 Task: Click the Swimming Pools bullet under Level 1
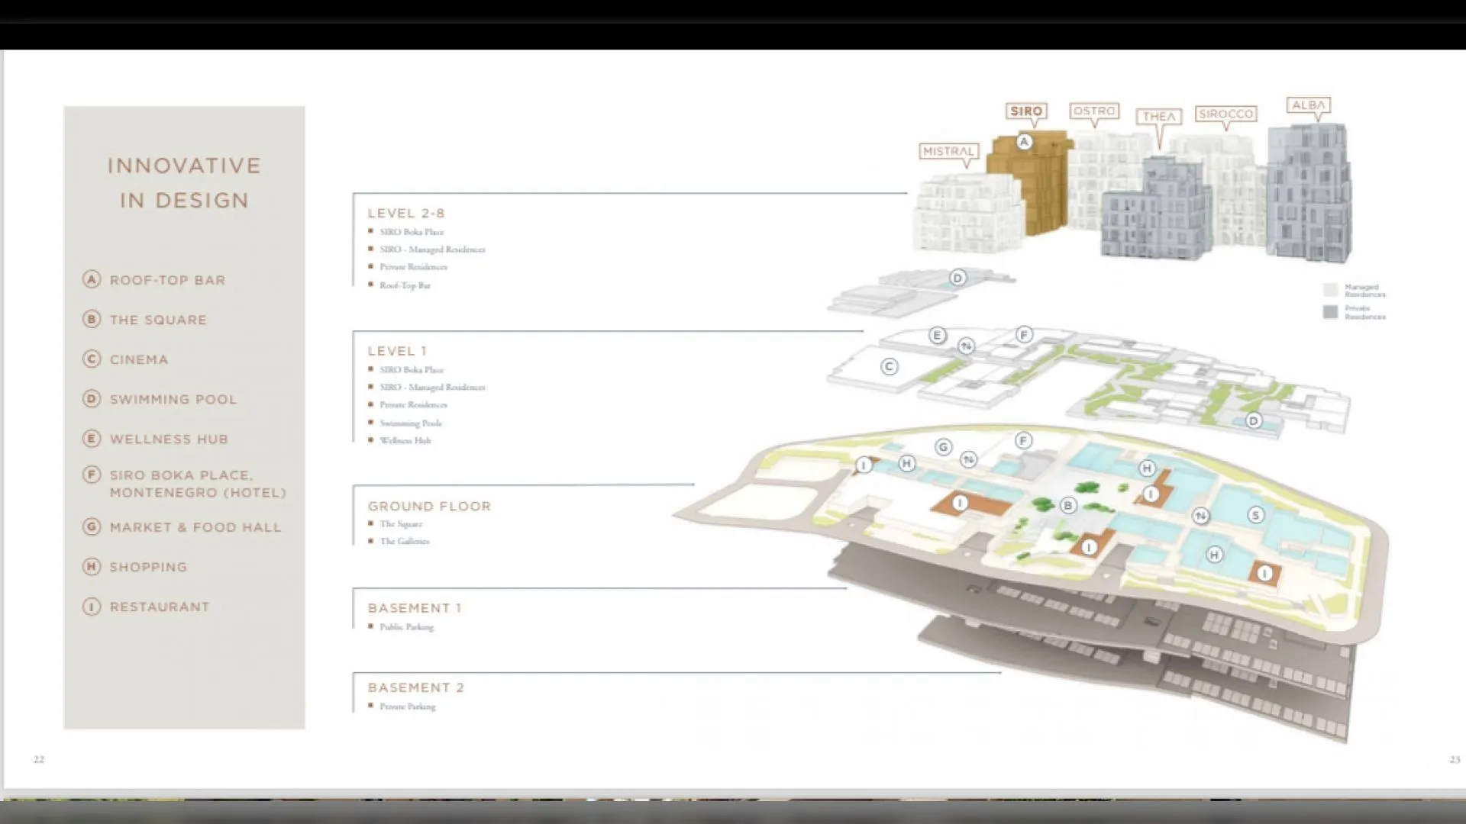point(411,423)
